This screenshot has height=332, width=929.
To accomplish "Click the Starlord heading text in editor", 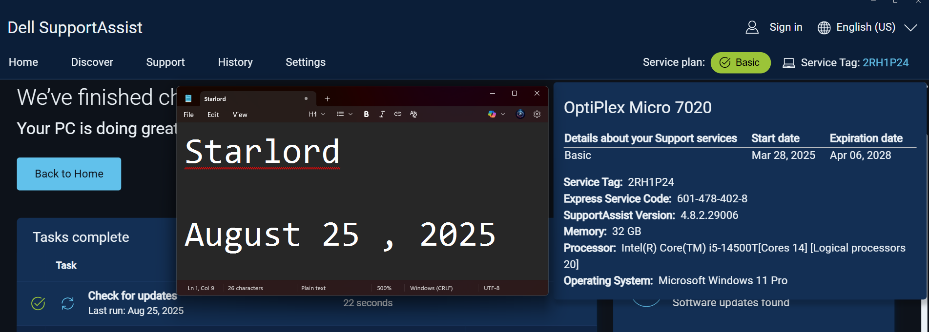I will [262, 151].
